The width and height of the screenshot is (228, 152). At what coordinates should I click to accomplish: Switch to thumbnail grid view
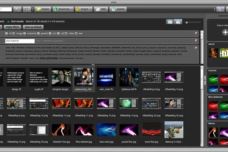[x=170, y=22]
